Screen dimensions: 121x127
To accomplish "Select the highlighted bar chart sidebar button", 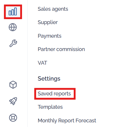I will pos(13,12).
